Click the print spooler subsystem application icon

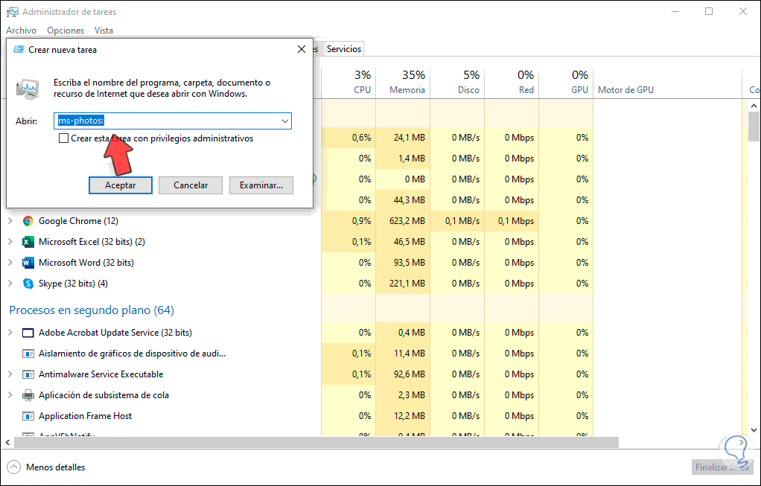(x=28, y=395)
